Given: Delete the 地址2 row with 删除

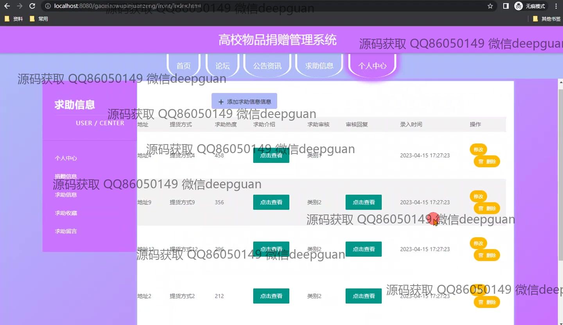Looking at the screenshot, I should 487,302.
